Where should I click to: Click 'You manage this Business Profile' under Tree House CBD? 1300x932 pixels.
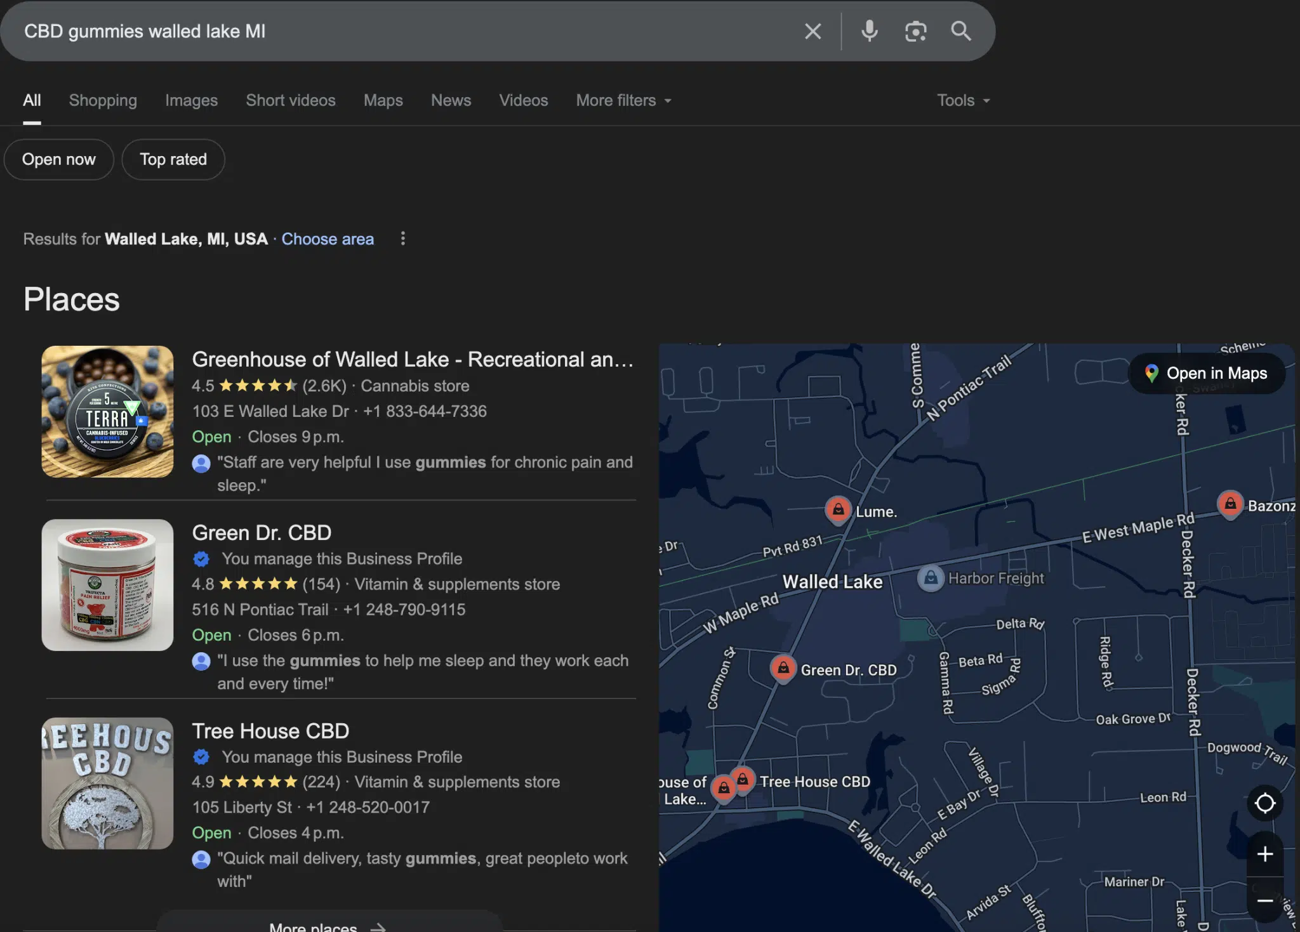pos(342,757)
